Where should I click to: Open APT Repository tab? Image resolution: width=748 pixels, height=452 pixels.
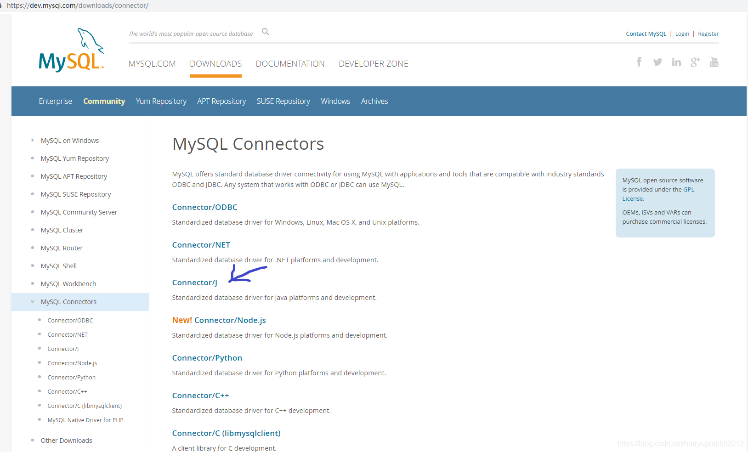(221, 101)
